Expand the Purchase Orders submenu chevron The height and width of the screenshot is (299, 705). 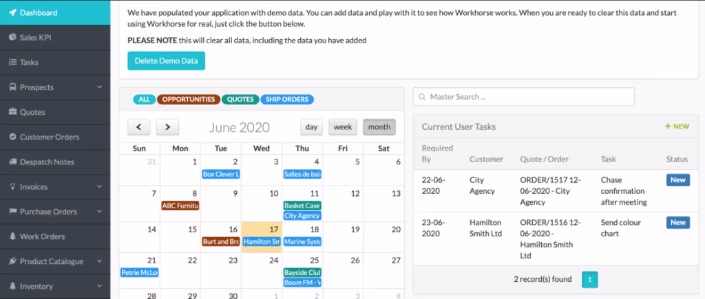pos(99,212)
